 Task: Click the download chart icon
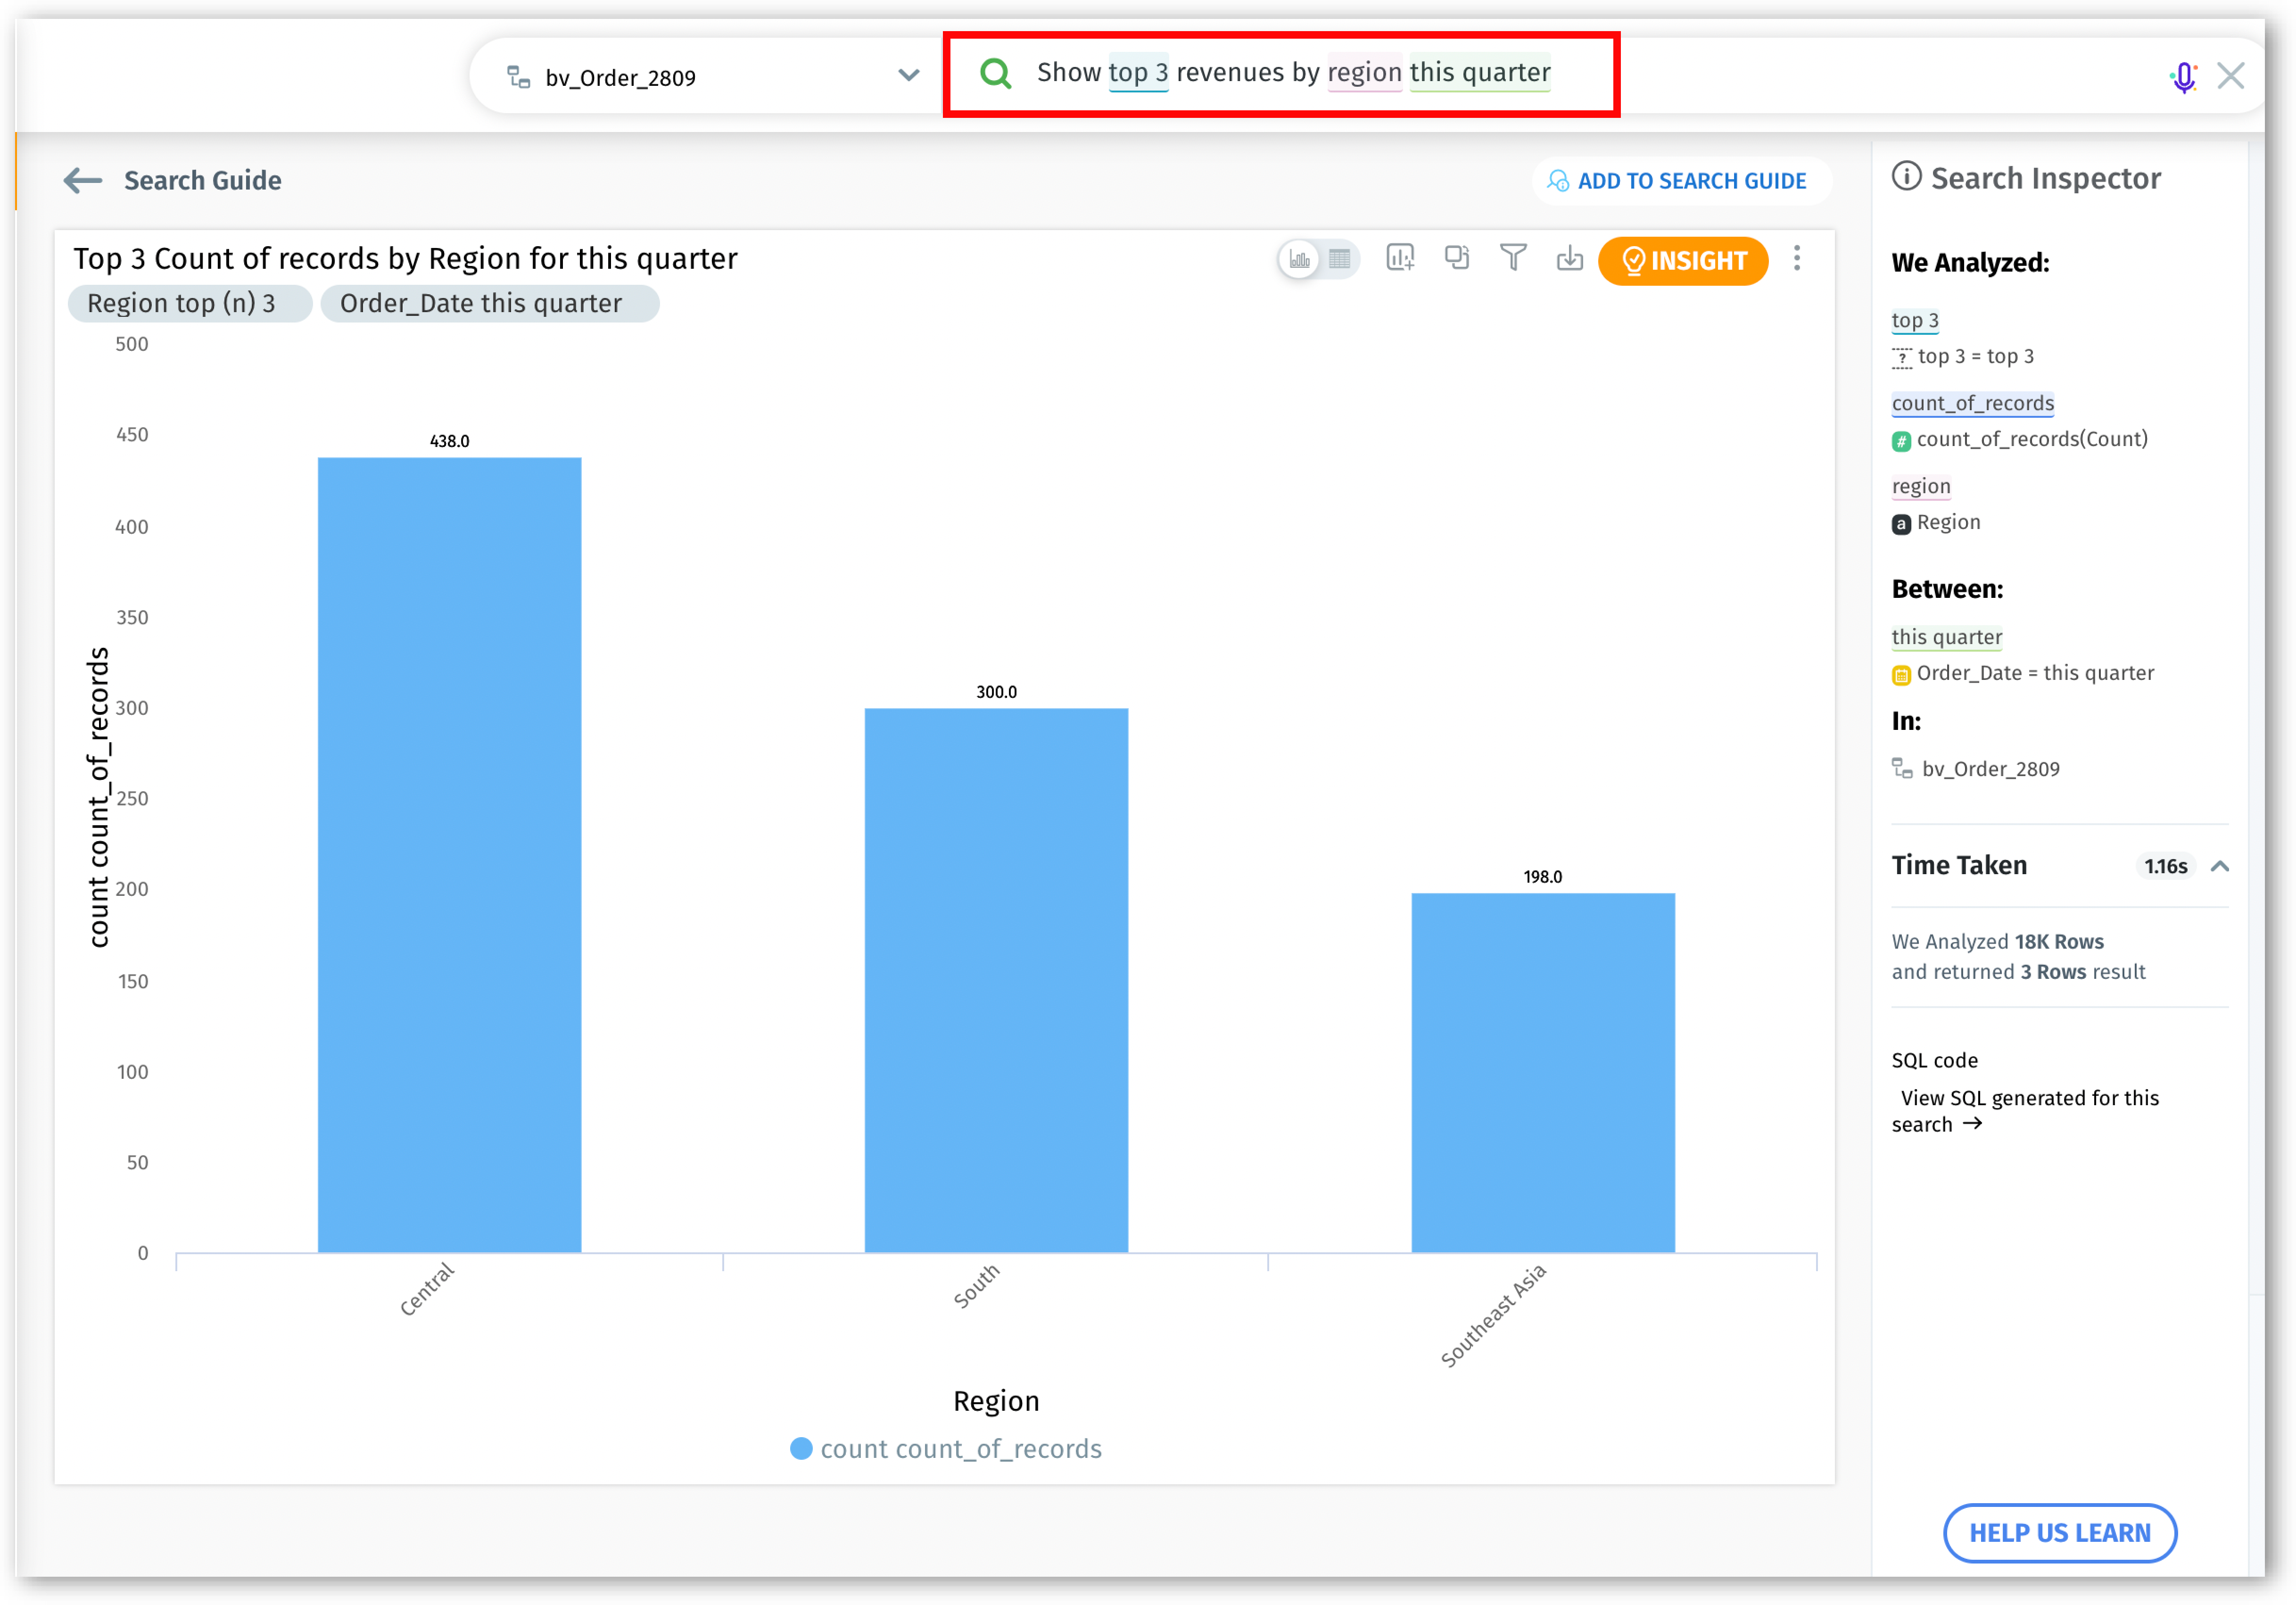point(1569,258)
